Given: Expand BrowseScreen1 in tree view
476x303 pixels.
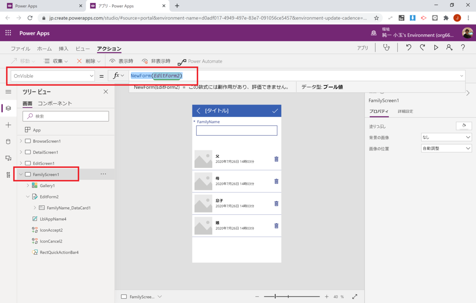Looking at the screenshot, I should coord(21,141).
